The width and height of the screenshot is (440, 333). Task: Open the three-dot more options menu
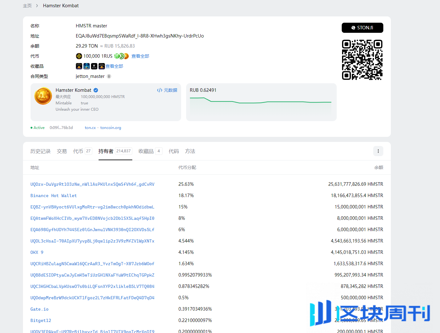378,151
